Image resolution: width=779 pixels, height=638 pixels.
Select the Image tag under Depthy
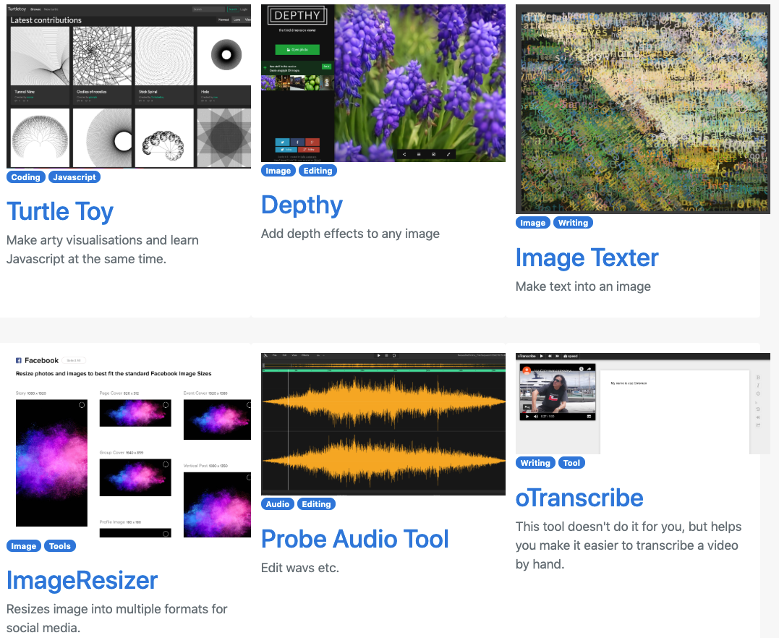coord(278,171)
